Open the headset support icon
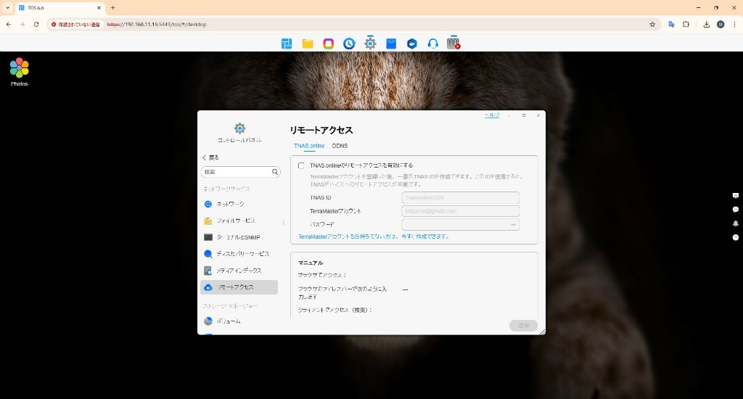This screenshot has height=399, width=743. 432,44
